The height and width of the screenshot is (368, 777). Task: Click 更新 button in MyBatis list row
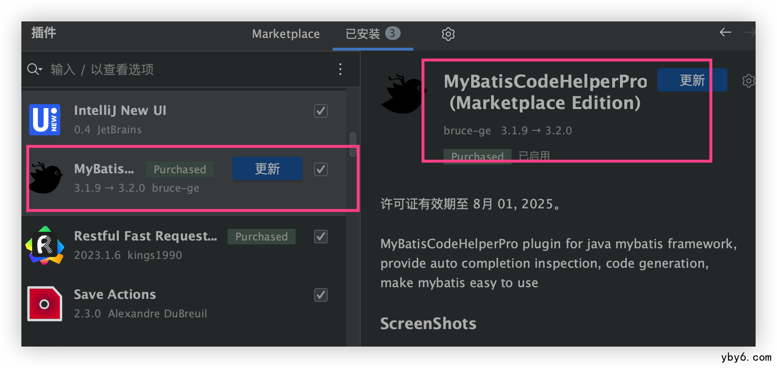(267, 169)
